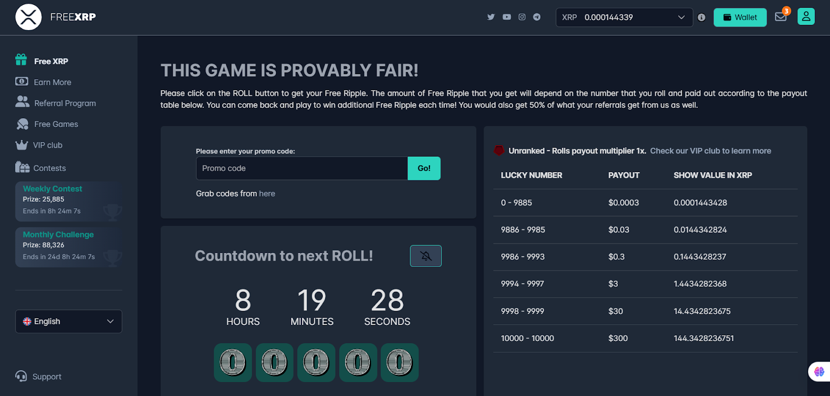Open the user profile icon

(806, 17)
